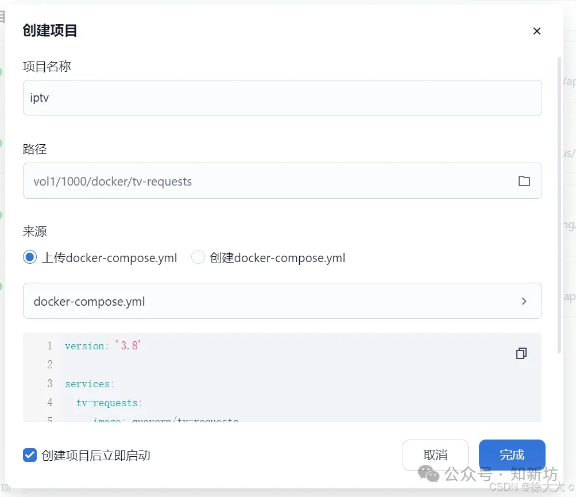
Task: Open the folder browser icon in 路径 field
Action: click(524, 181)
